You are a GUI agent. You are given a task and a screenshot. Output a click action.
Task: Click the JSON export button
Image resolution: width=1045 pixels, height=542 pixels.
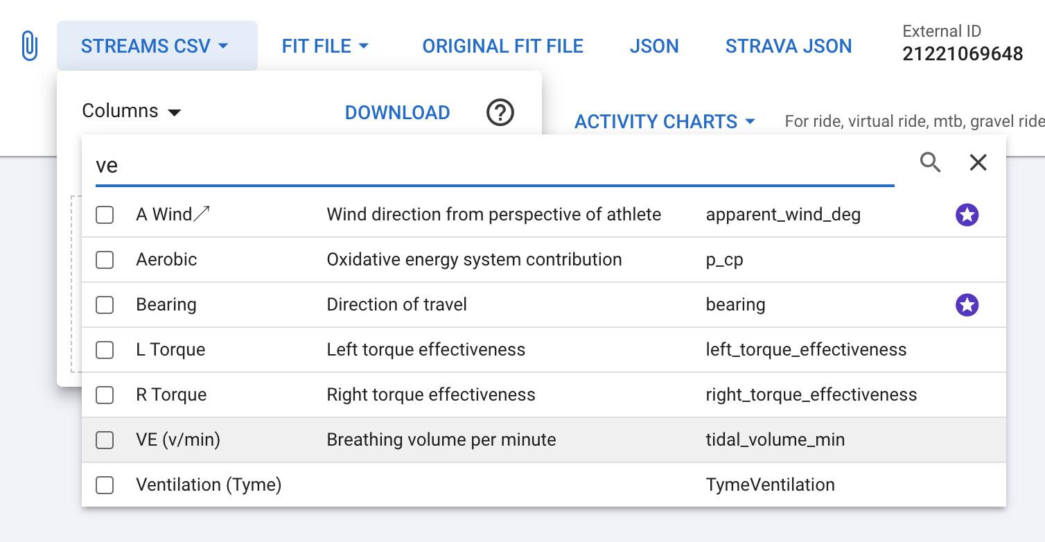click(x=653, y=46)
